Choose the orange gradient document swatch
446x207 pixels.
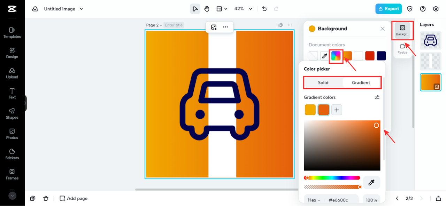347,56
